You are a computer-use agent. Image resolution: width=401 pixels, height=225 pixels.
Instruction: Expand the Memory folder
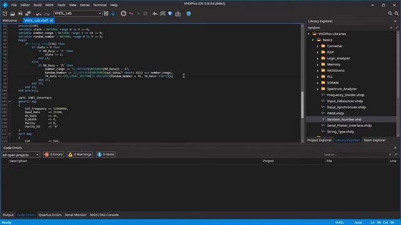point(318,64)
